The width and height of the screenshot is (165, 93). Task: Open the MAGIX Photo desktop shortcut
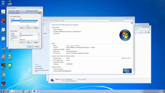coord(10,3)
